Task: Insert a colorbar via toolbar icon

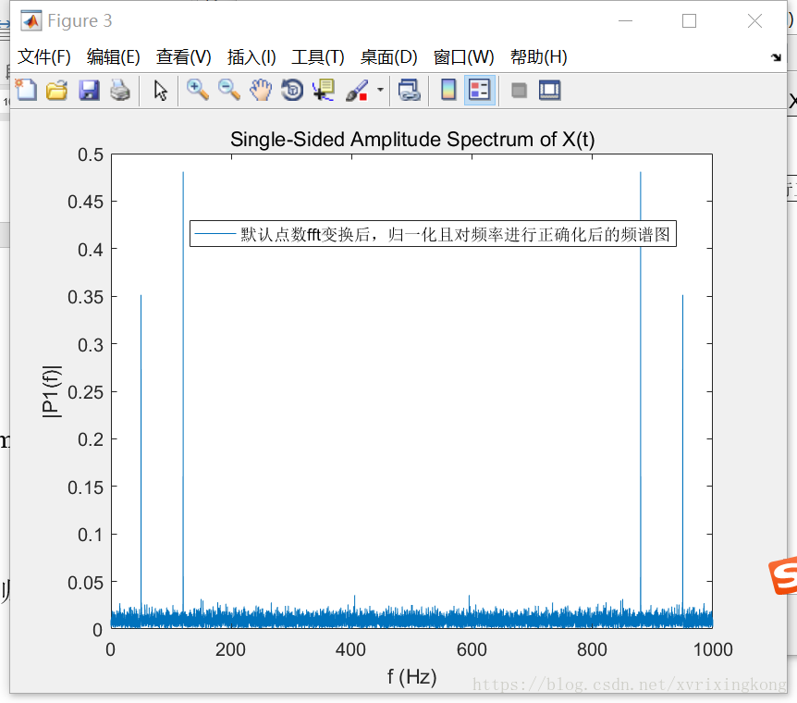Action: coord(448,90)
